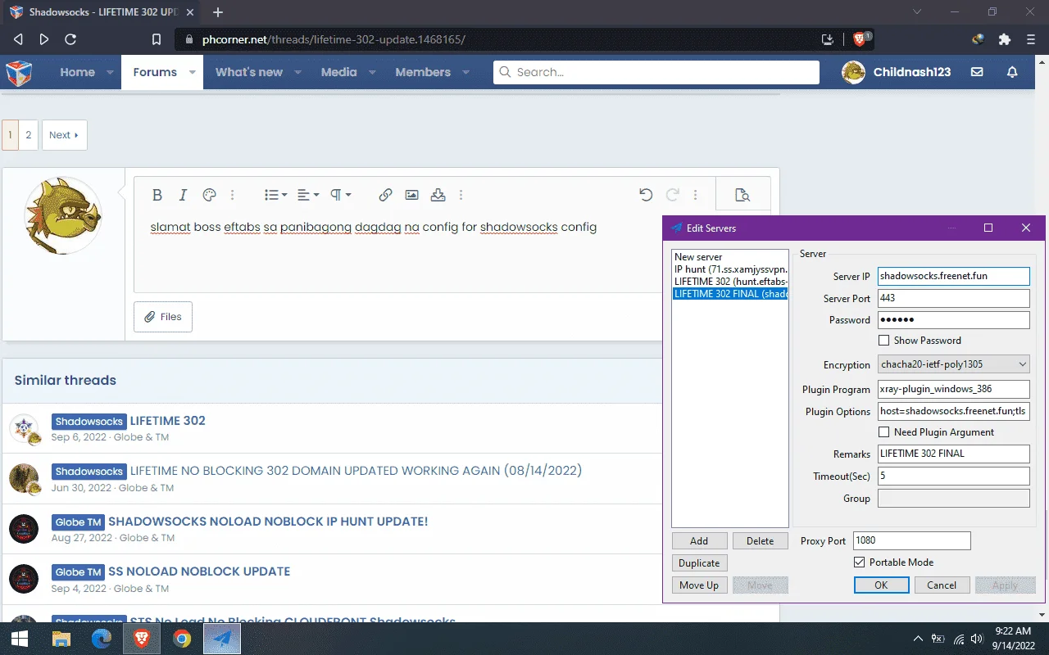The image size is (1049, 655).
Task: Toggle bold formatting in the reply editor
Action: [x=157, y=195]
